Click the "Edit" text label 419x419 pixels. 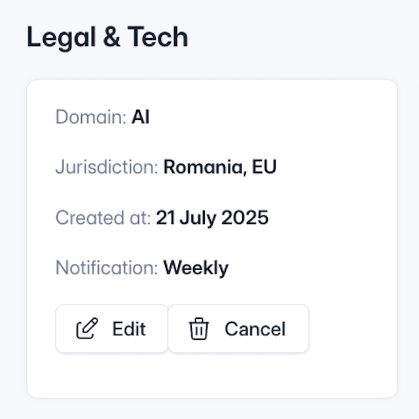click(x=129, y=329)
